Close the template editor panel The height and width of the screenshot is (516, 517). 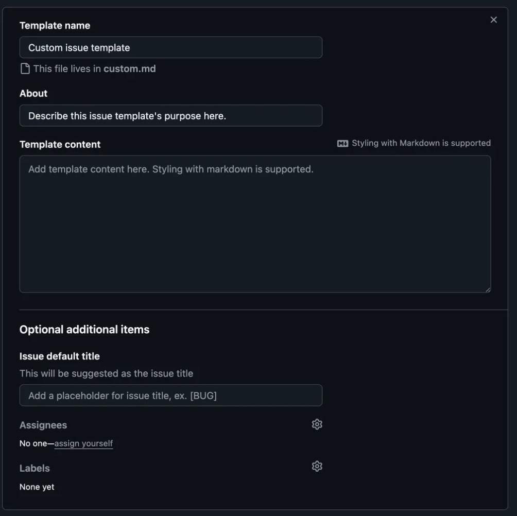pyautogui.click(x=493, y=20)
